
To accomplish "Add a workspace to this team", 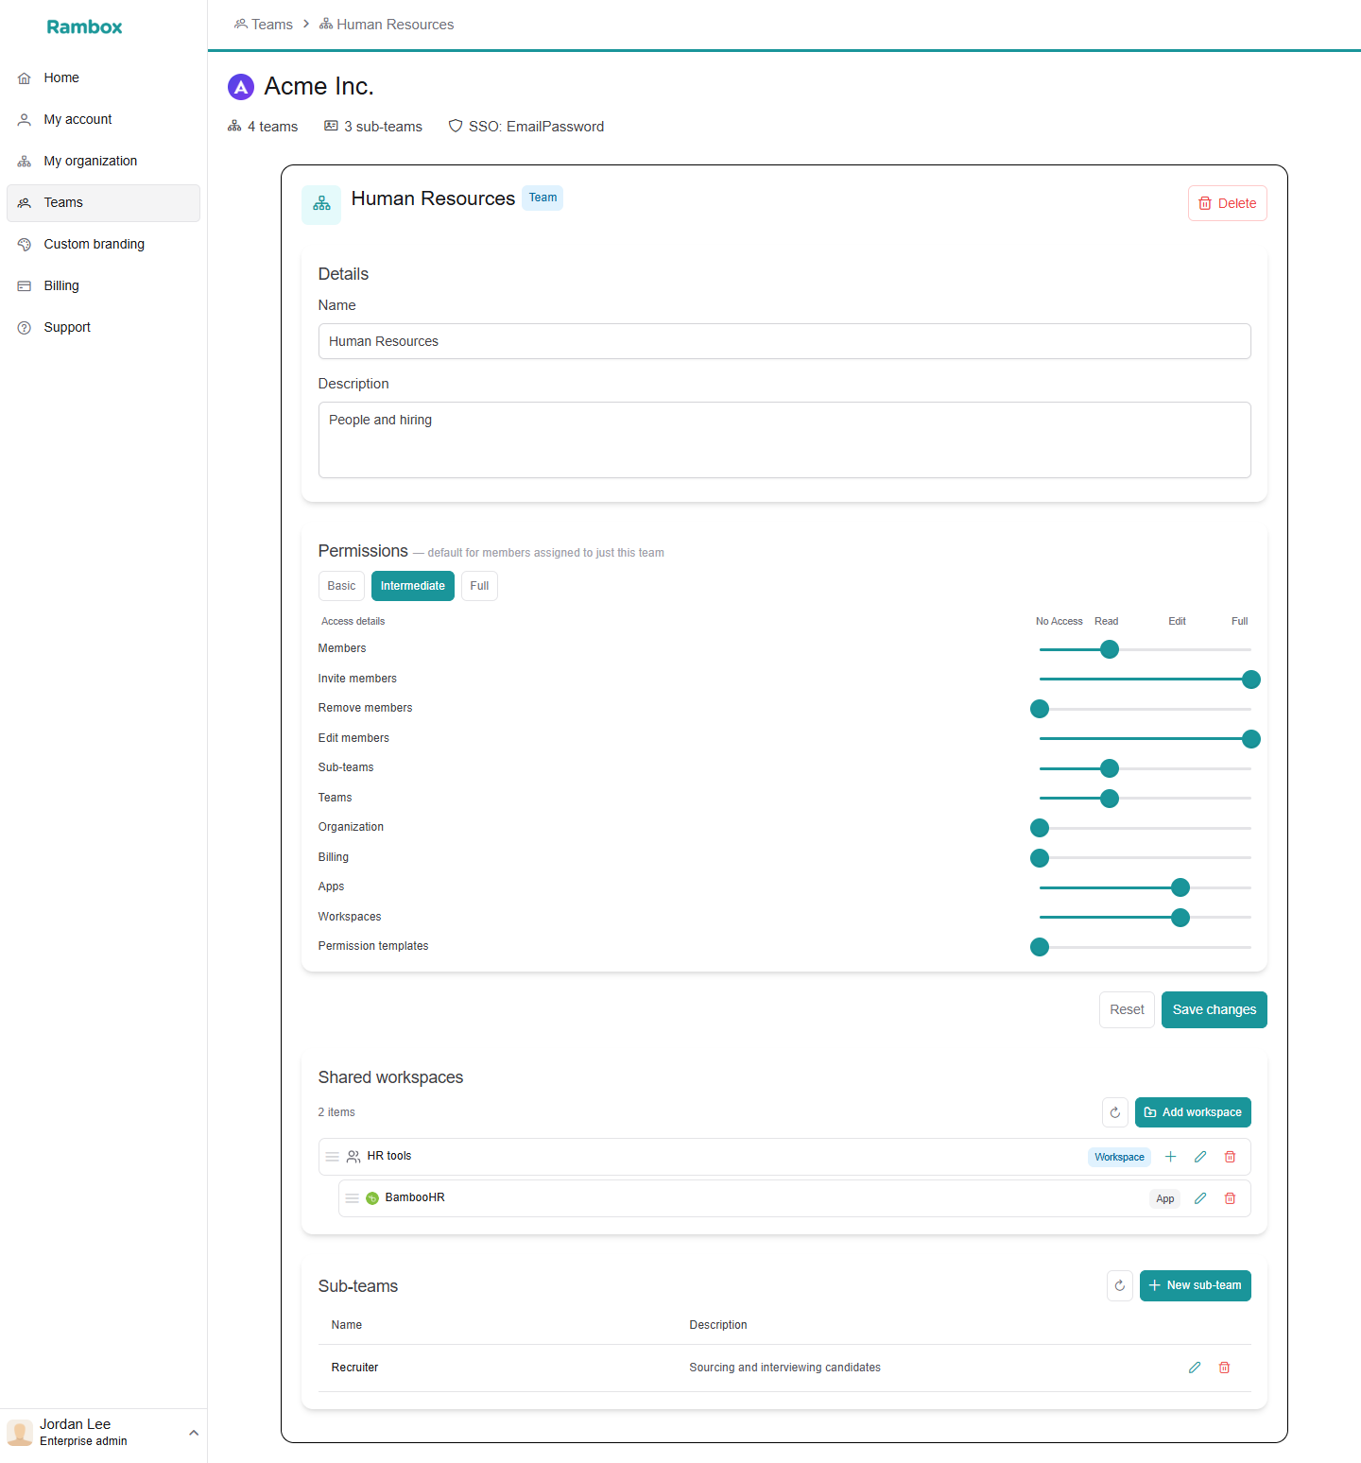I will [1193, 1112].
